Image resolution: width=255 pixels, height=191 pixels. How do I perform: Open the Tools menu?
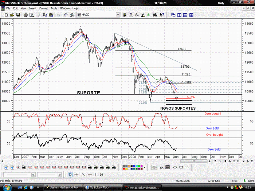(x=54, y=8)
